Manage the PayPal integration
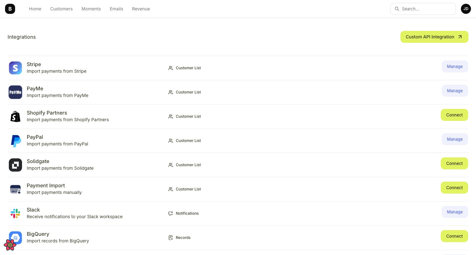This screenshot has height=255, width=476. tap(455, 139)
